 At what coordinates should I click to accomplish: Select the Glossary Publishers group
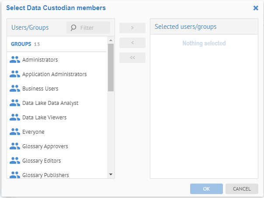tap(45, 175)
